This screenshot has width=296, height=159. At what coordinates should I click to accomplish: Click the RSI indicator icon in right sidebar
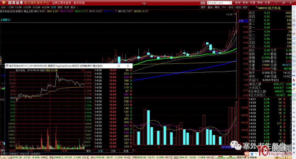pyautogui.click(x=294, y=76)
